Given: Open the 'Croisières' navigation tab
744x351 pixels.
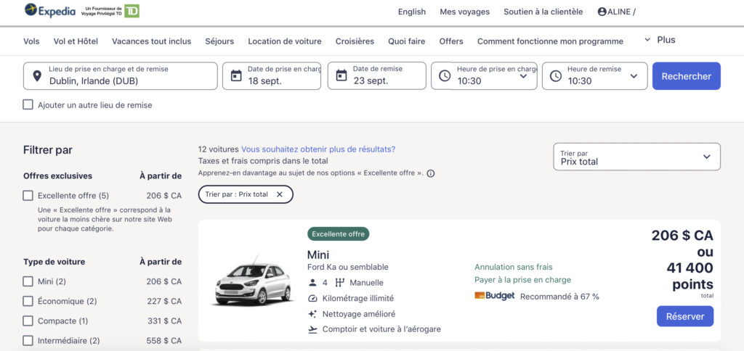Looking at the screenshot, I should click(x=355, y=41).
